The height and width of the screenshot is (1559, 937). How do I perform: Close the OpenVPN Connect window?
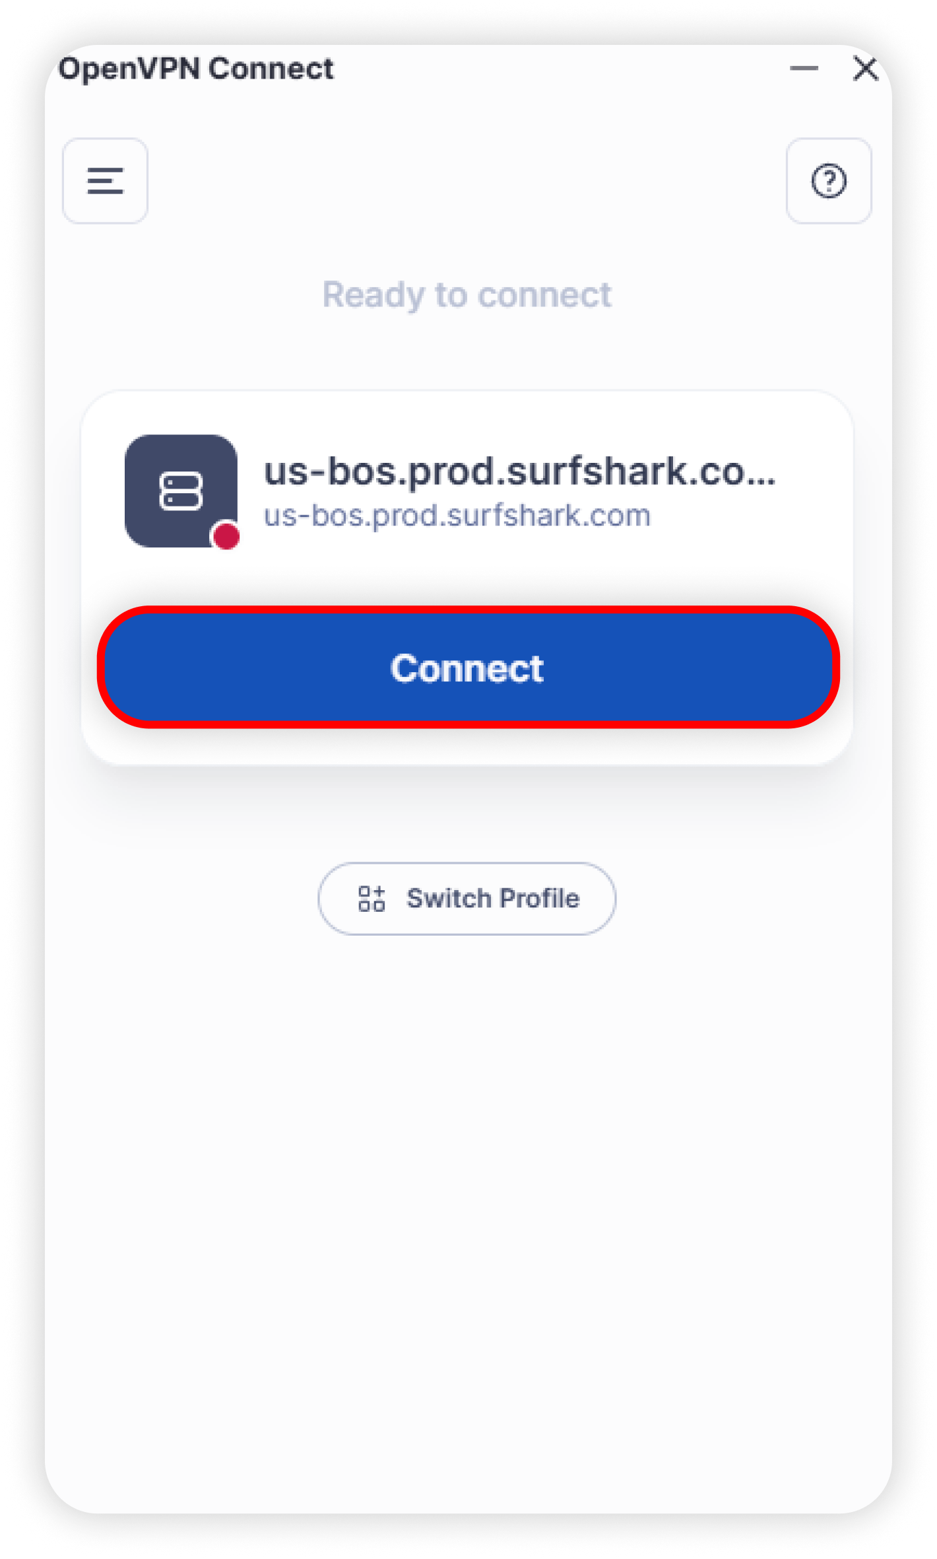tap(865, 68)
